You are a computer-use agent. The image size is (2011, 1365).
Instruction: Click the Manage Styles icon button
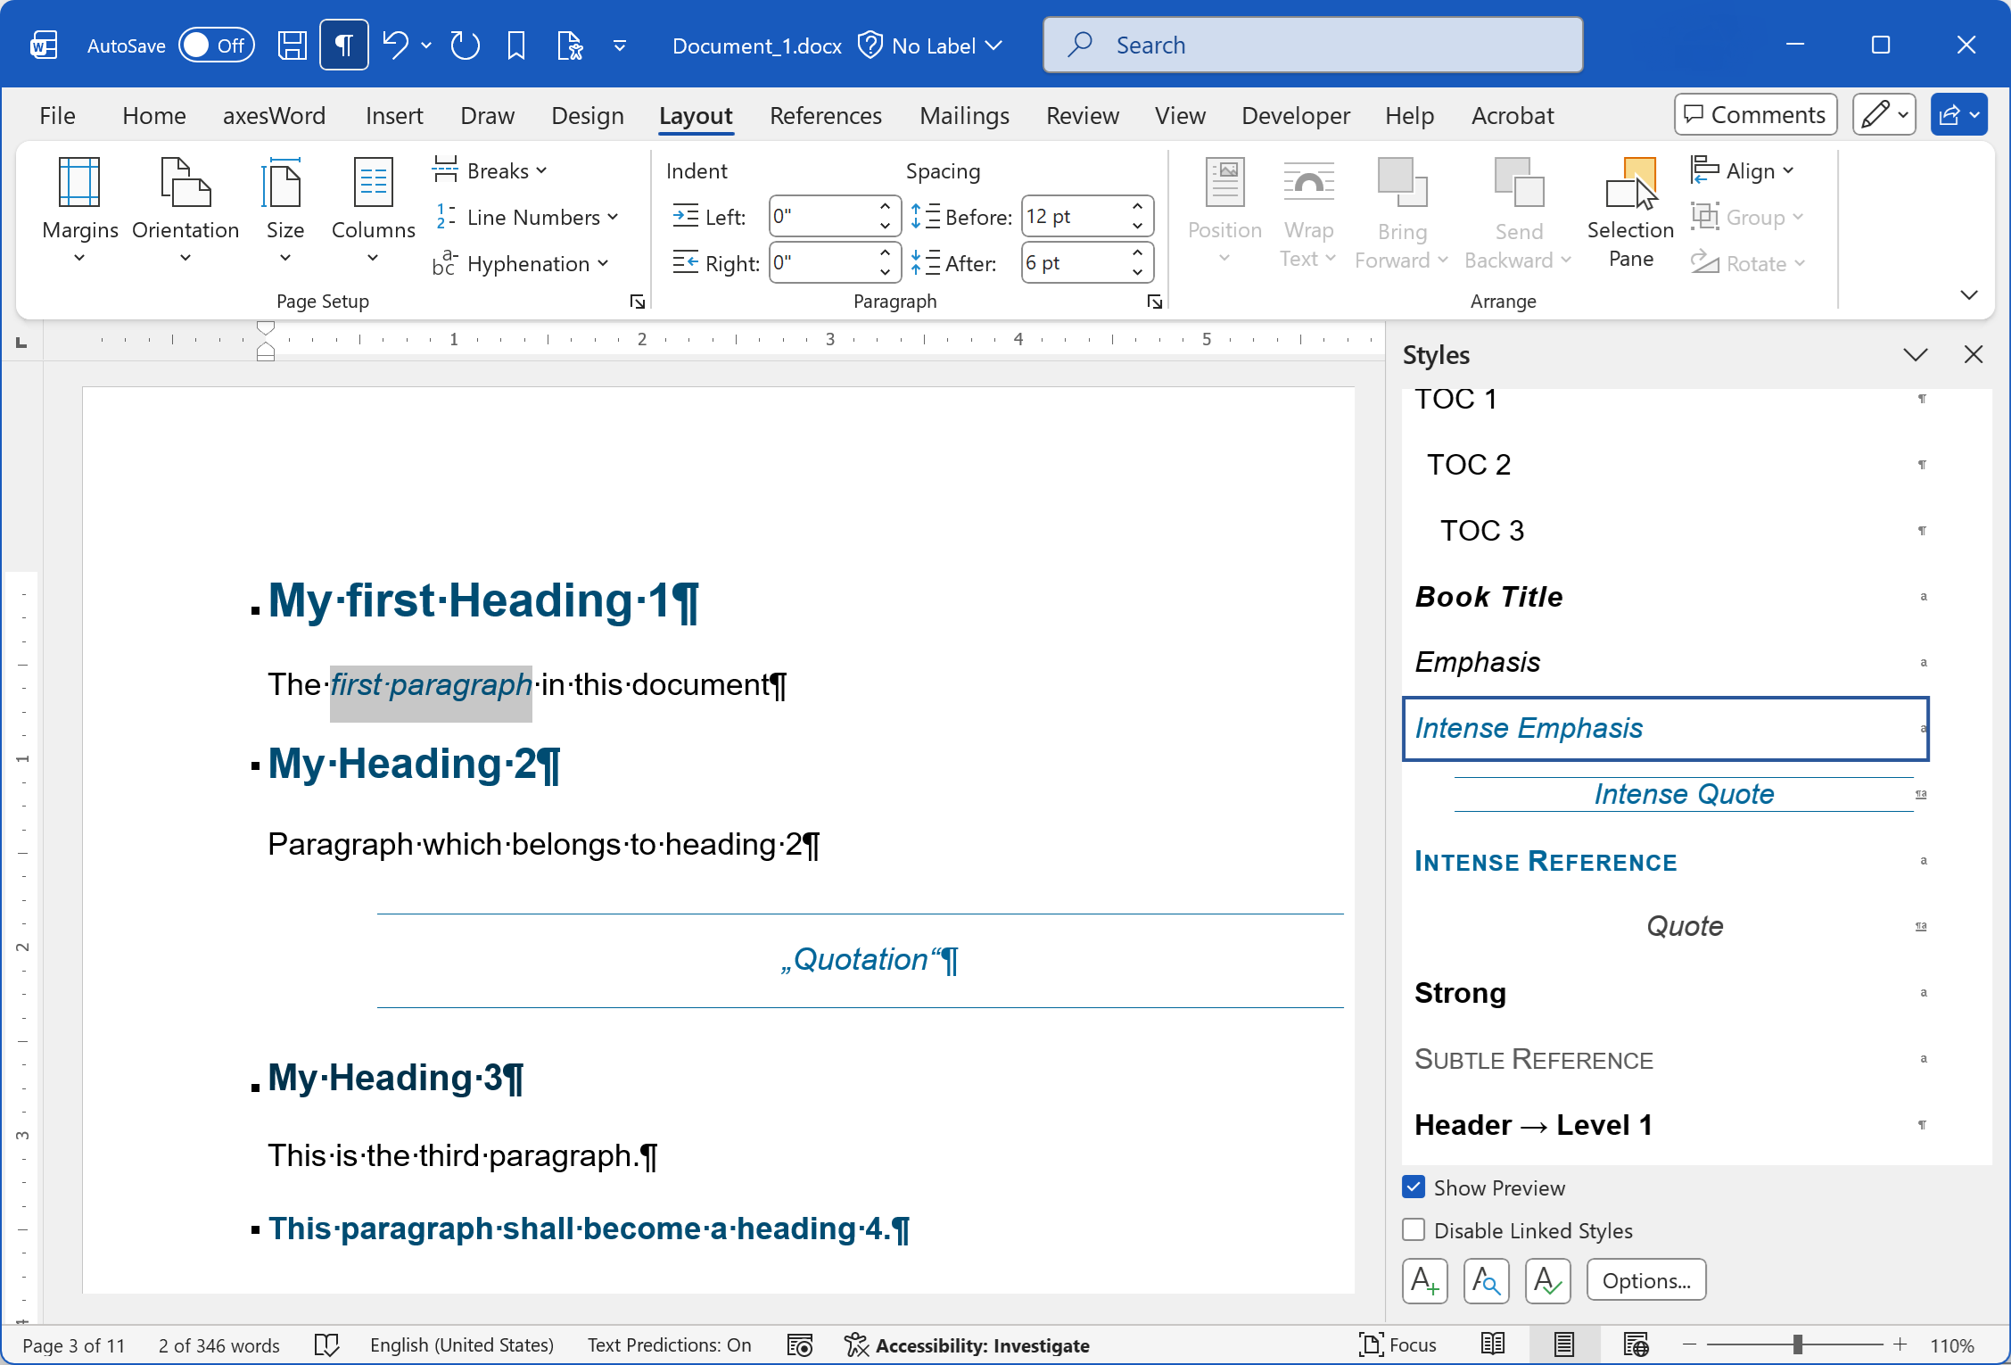tap(1548, 1280)
